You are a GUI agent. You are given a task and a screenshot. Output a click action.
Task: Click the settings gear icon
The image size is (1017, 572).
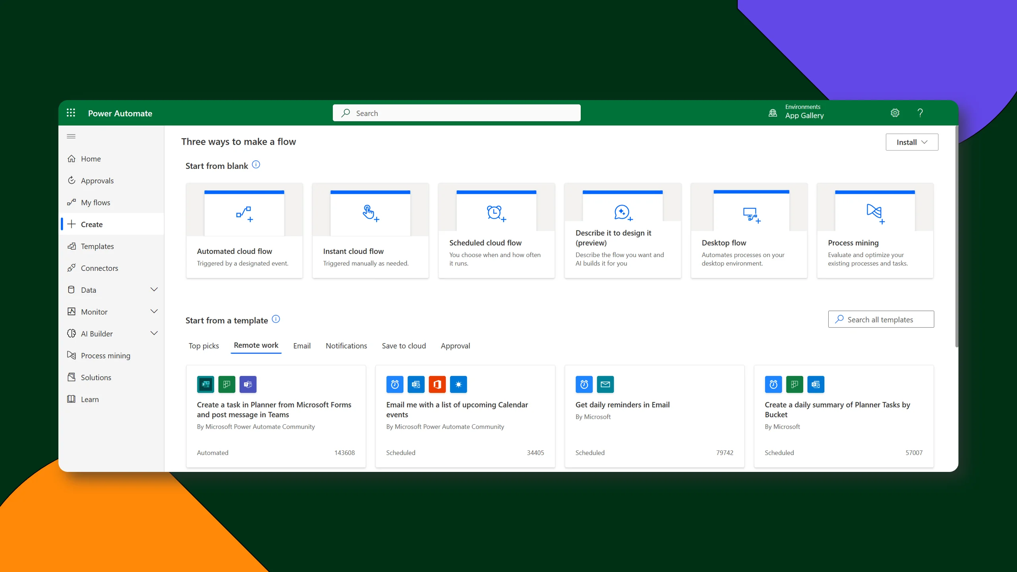895,113
